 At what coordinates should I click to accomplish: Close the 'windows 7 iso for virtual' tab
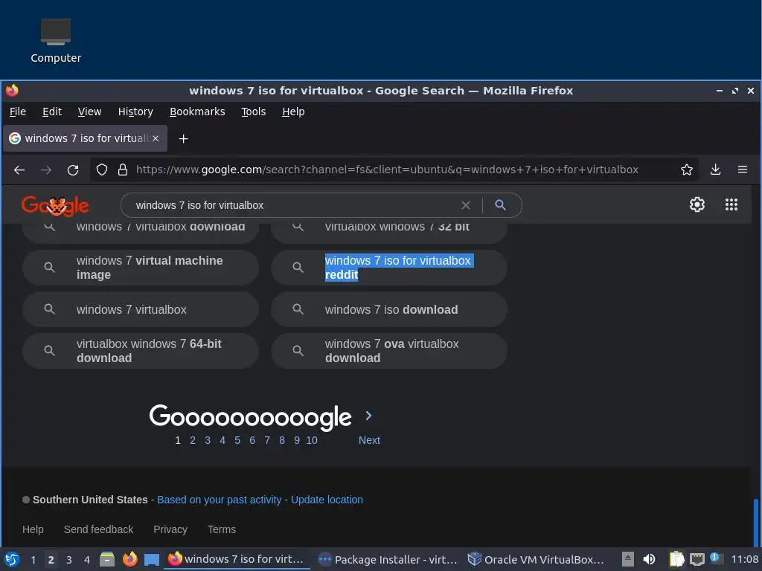coord(156,138)
